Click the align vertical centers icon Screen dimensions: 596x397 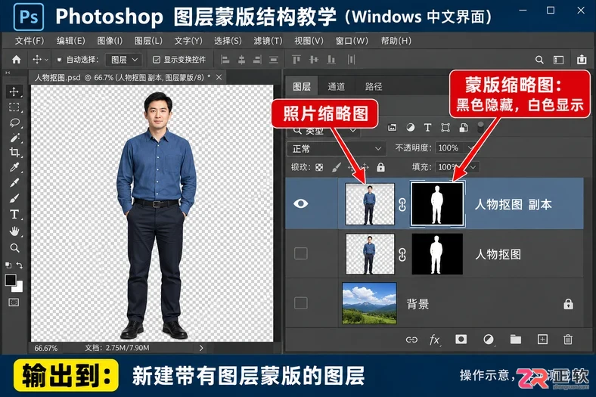click(x=314, y=60)
